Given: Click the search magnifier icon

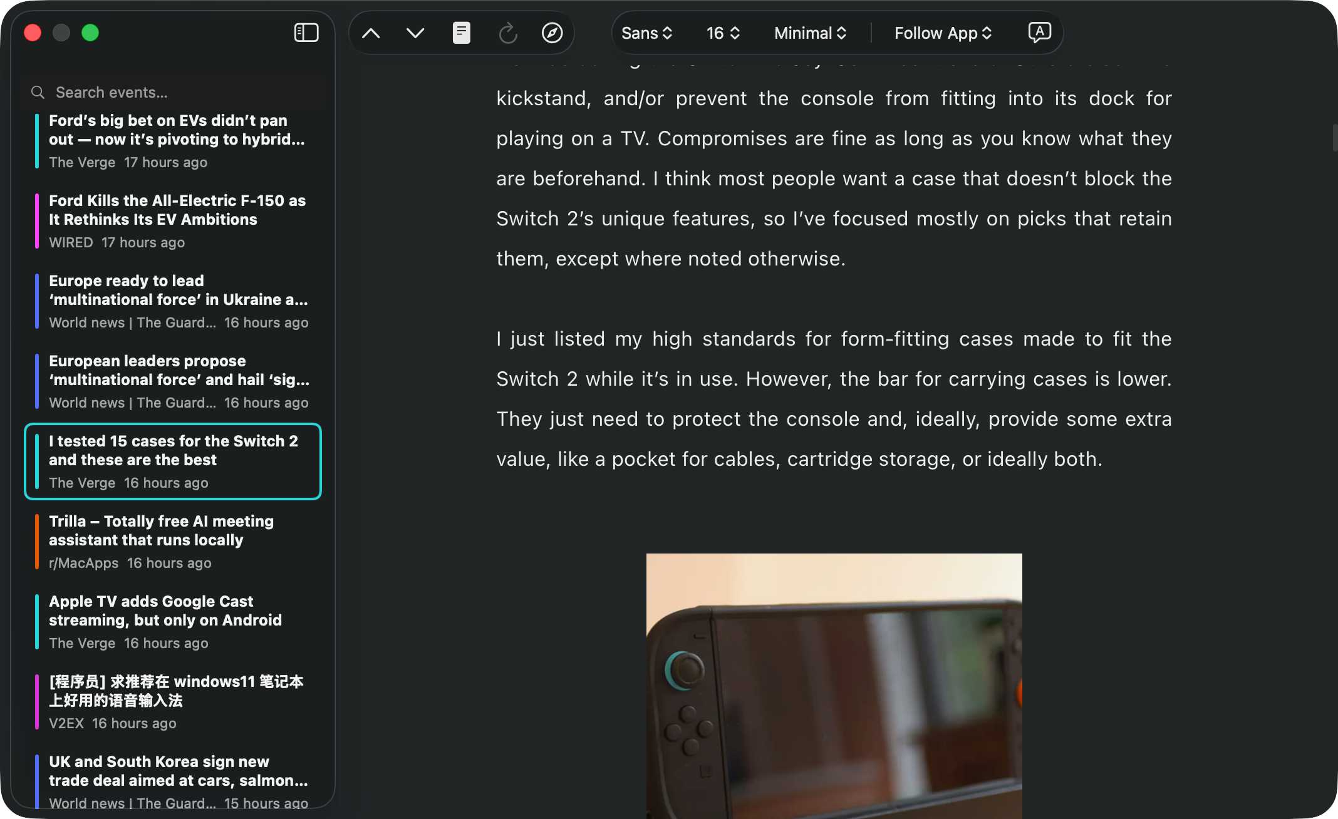Looking at the screenshot, I should point(38,93).
